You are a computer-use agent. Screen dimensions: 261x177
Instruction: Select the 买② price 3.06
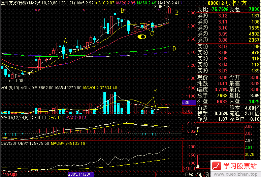(223, 53)
